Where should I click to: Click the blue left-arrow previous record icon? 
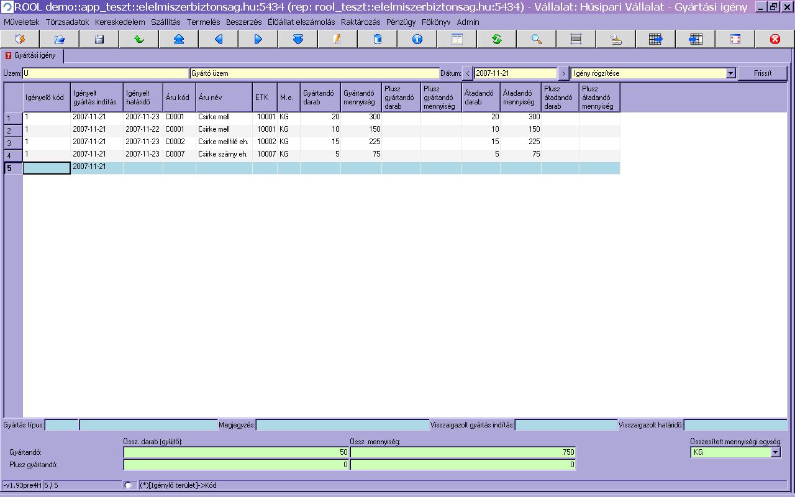pyautogui.click(x=219, y=39)
